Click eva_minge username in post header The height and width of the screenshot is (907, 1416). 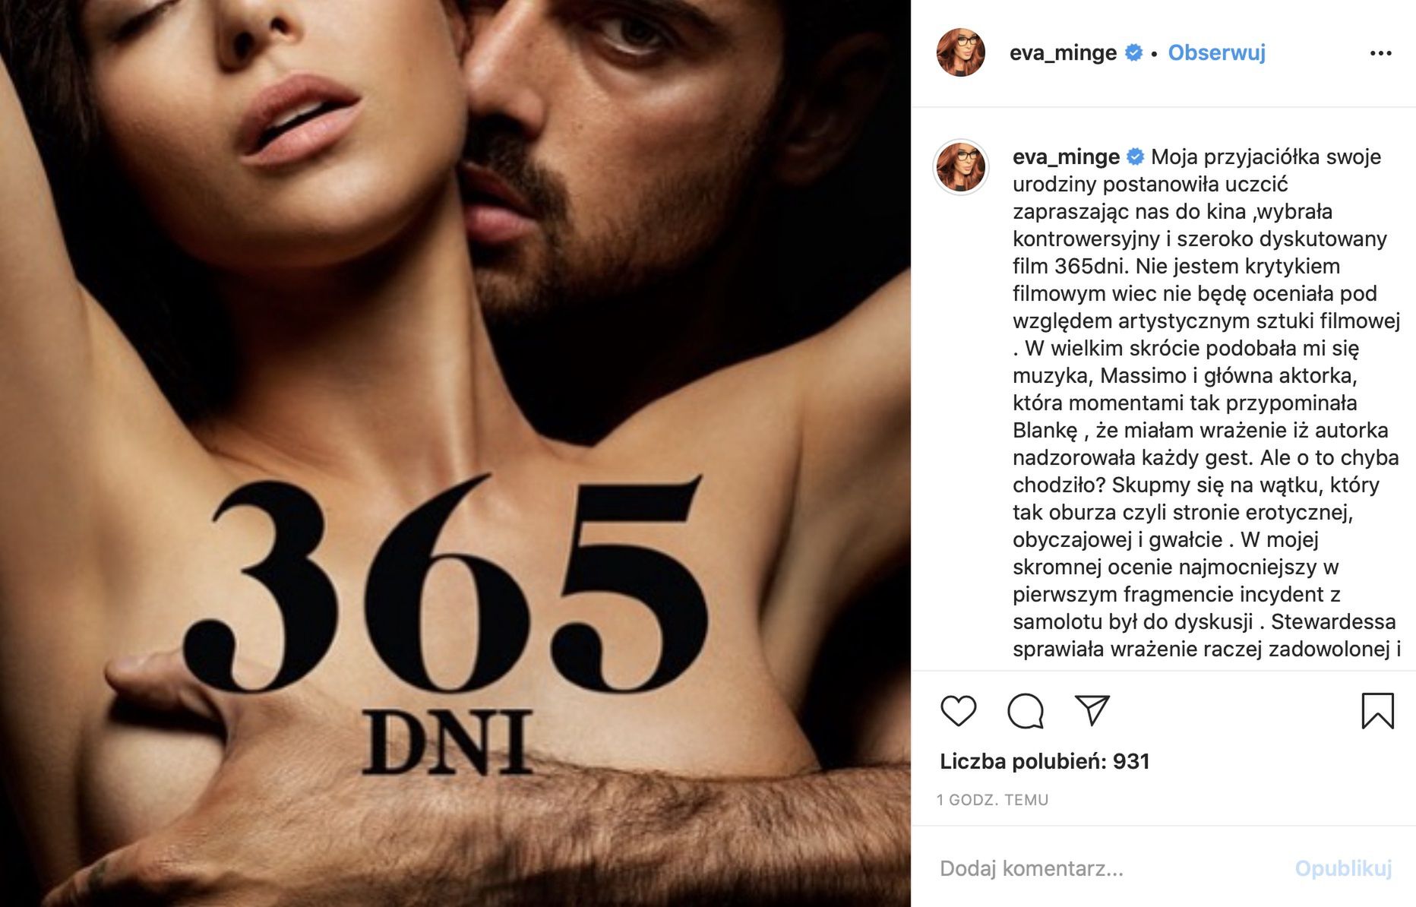(x=1063, y=52)
